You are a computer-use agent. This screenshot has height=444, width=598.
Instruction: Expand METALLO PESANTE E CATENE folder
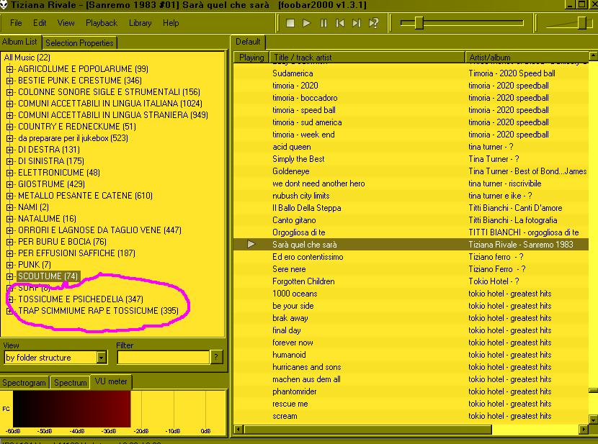click(x=10, y=196)
